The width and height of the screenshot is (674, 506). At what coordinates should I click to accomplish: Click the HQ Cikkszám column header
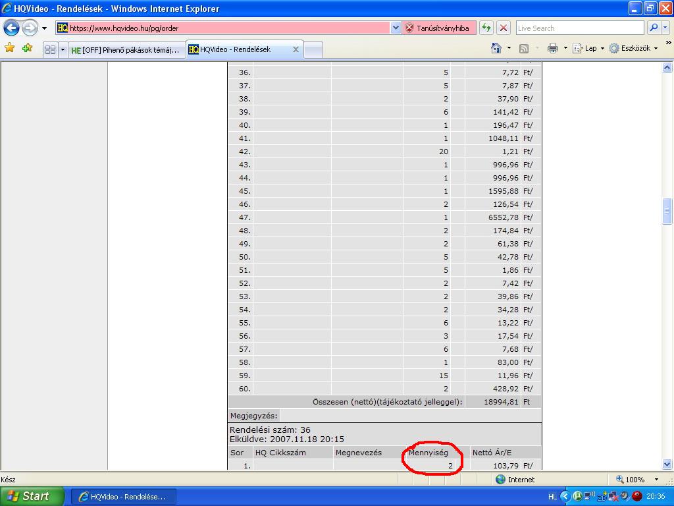tap(280, 453)
